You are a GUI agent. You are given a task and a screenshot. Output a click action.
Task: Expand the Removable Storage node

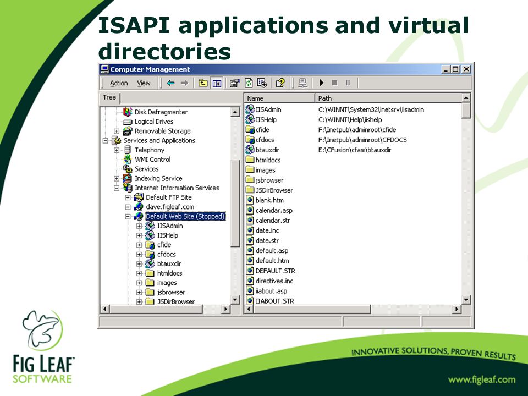[x=117, y=131]
